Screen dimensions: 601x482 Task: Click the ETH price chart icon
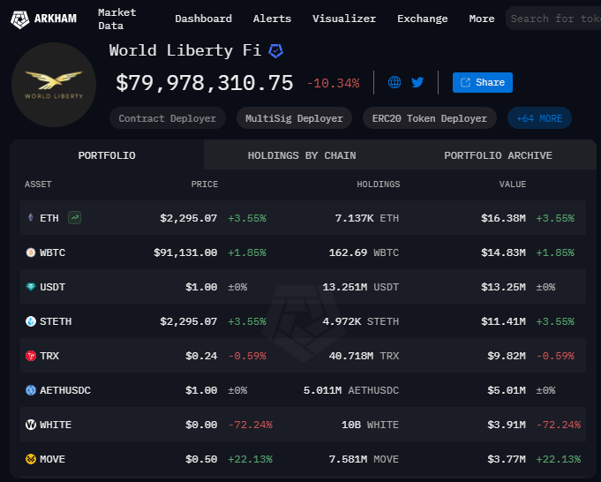click(74, 218)
